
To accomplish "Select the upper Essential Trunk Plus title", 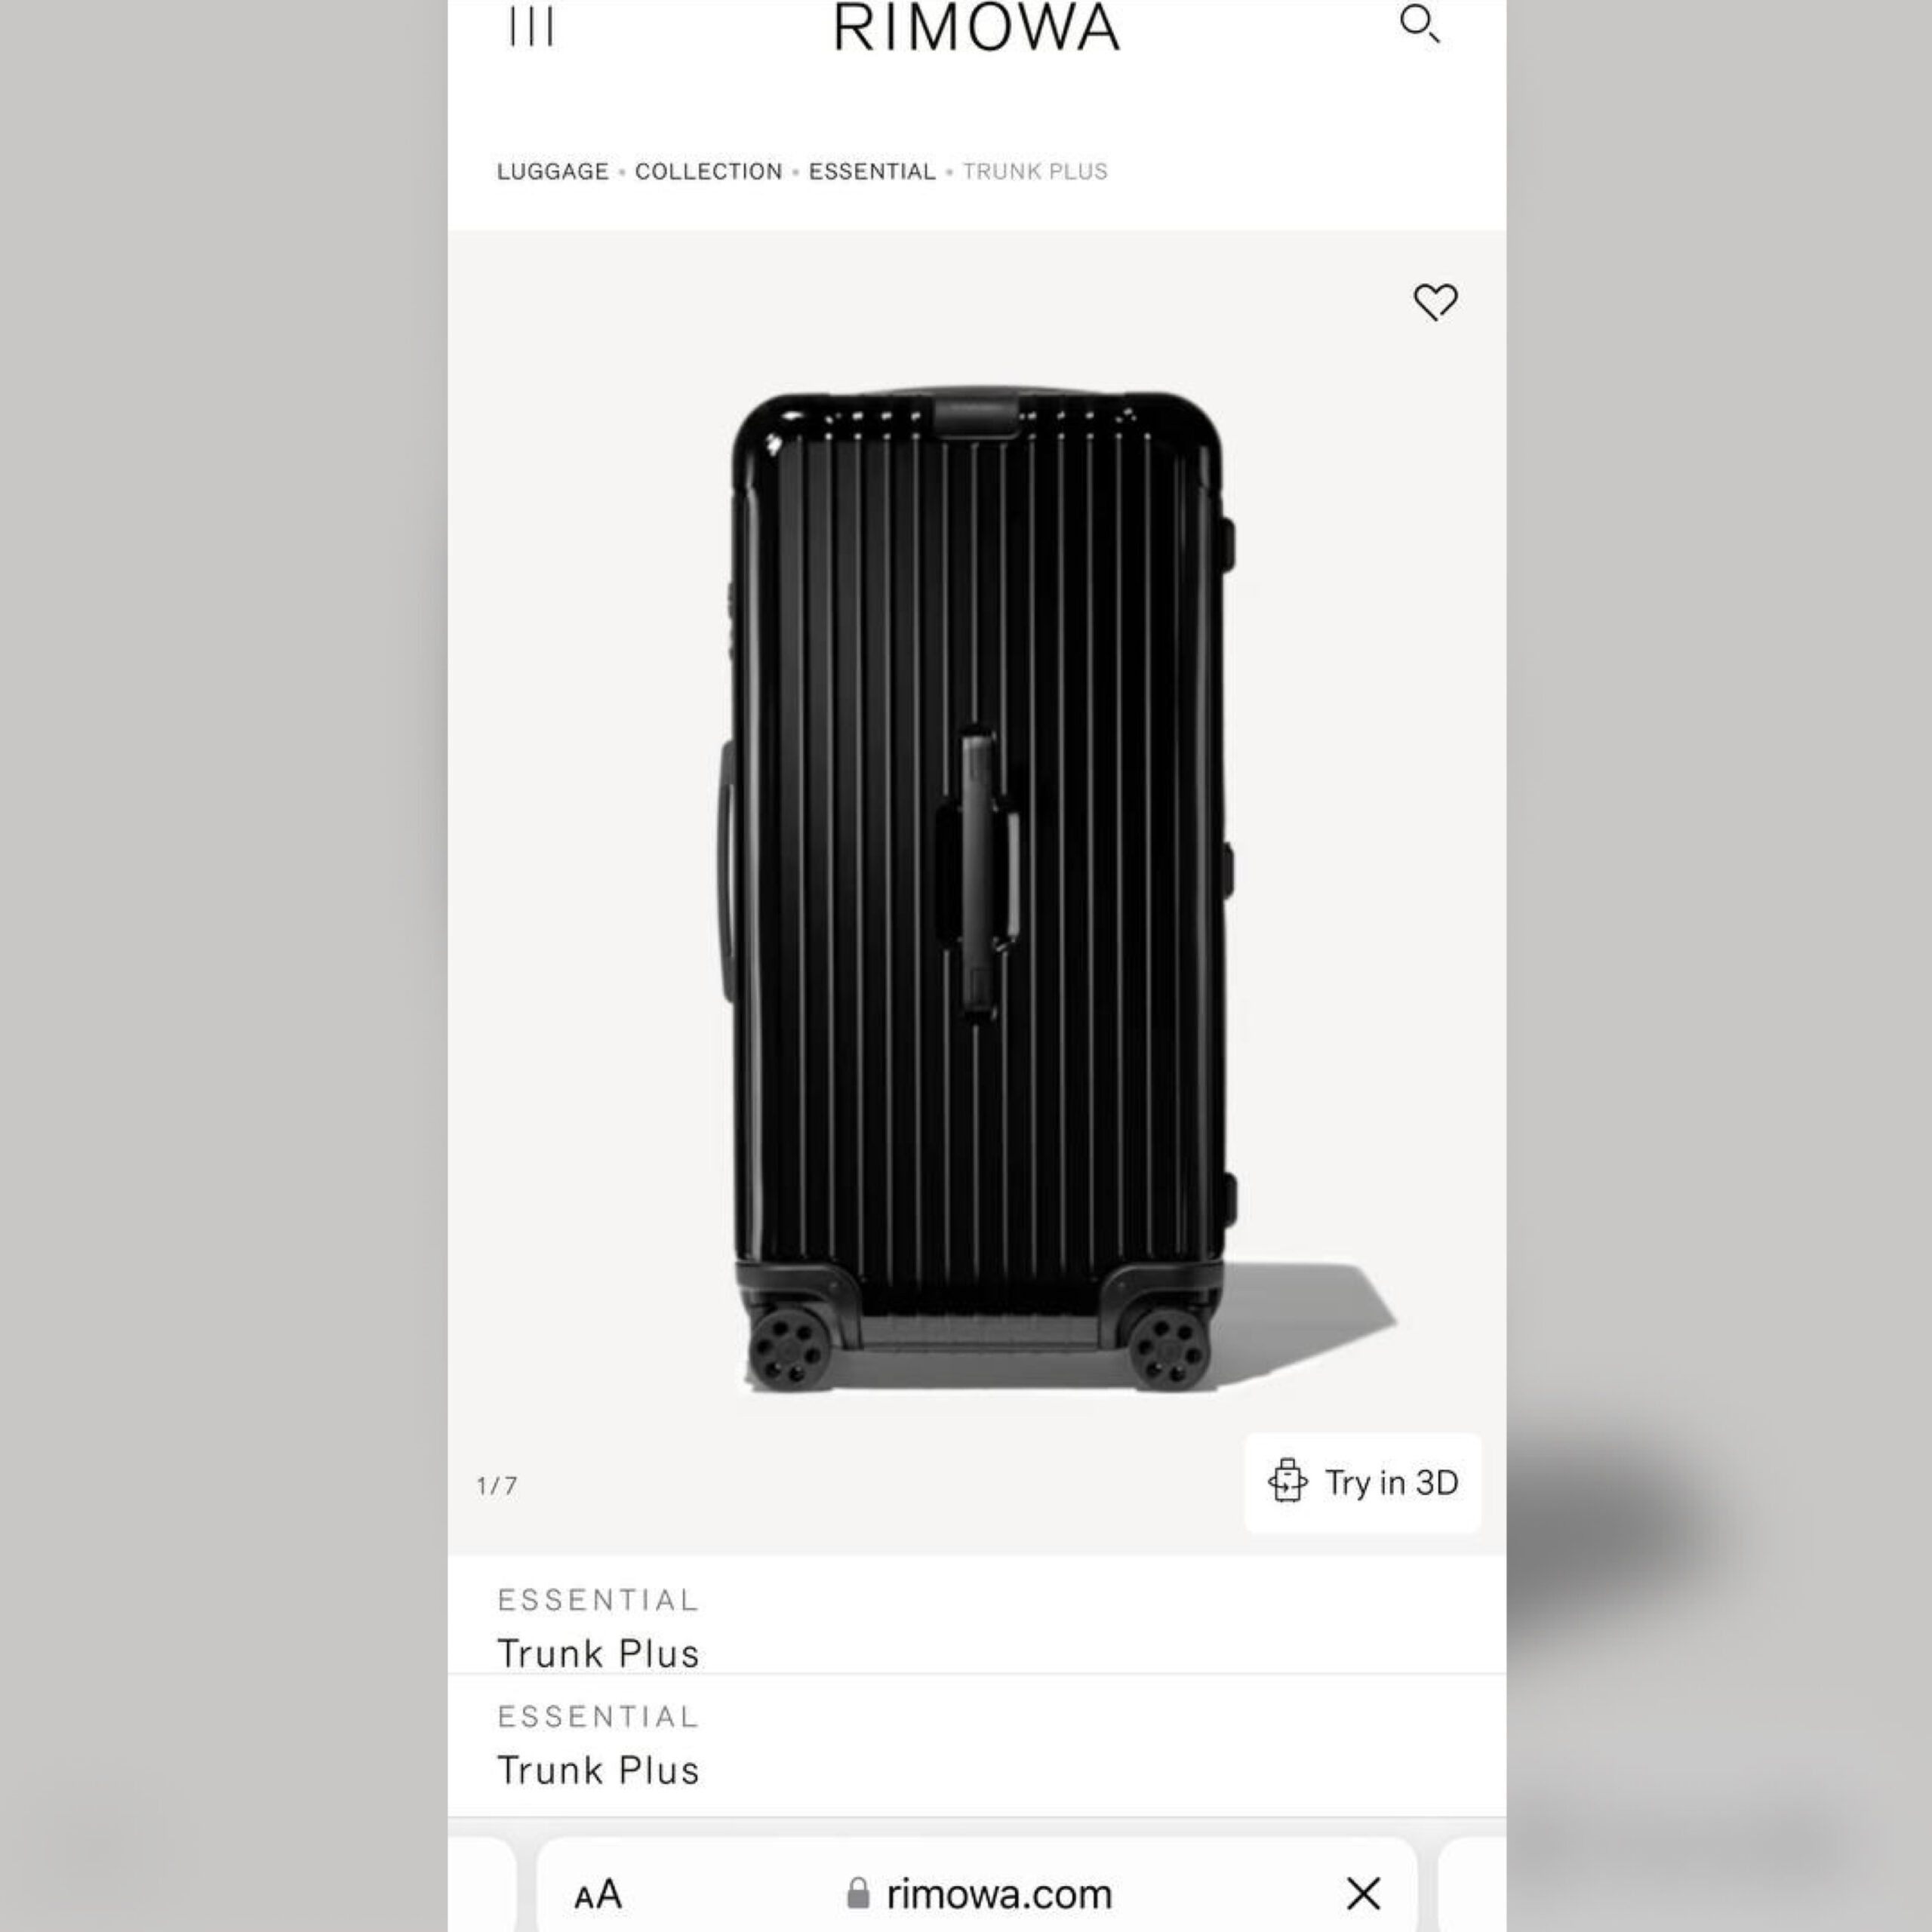I will (598, 1627).
